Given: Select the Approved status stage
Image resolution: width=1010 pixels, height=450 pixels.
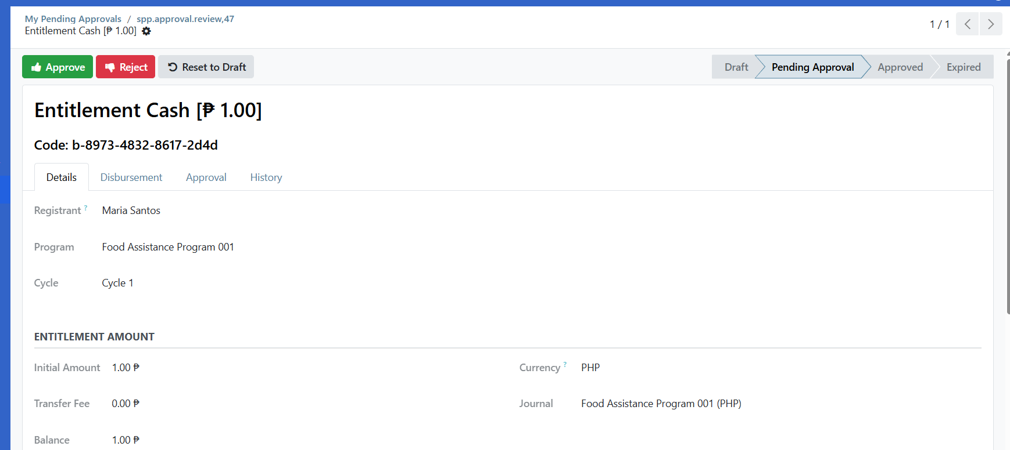Looking at the screenshot, I should click(x=900, y=67).
